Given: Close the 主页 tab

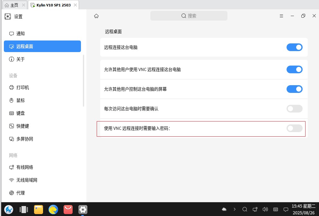Looking at the screenshot, I should (23, 5).
